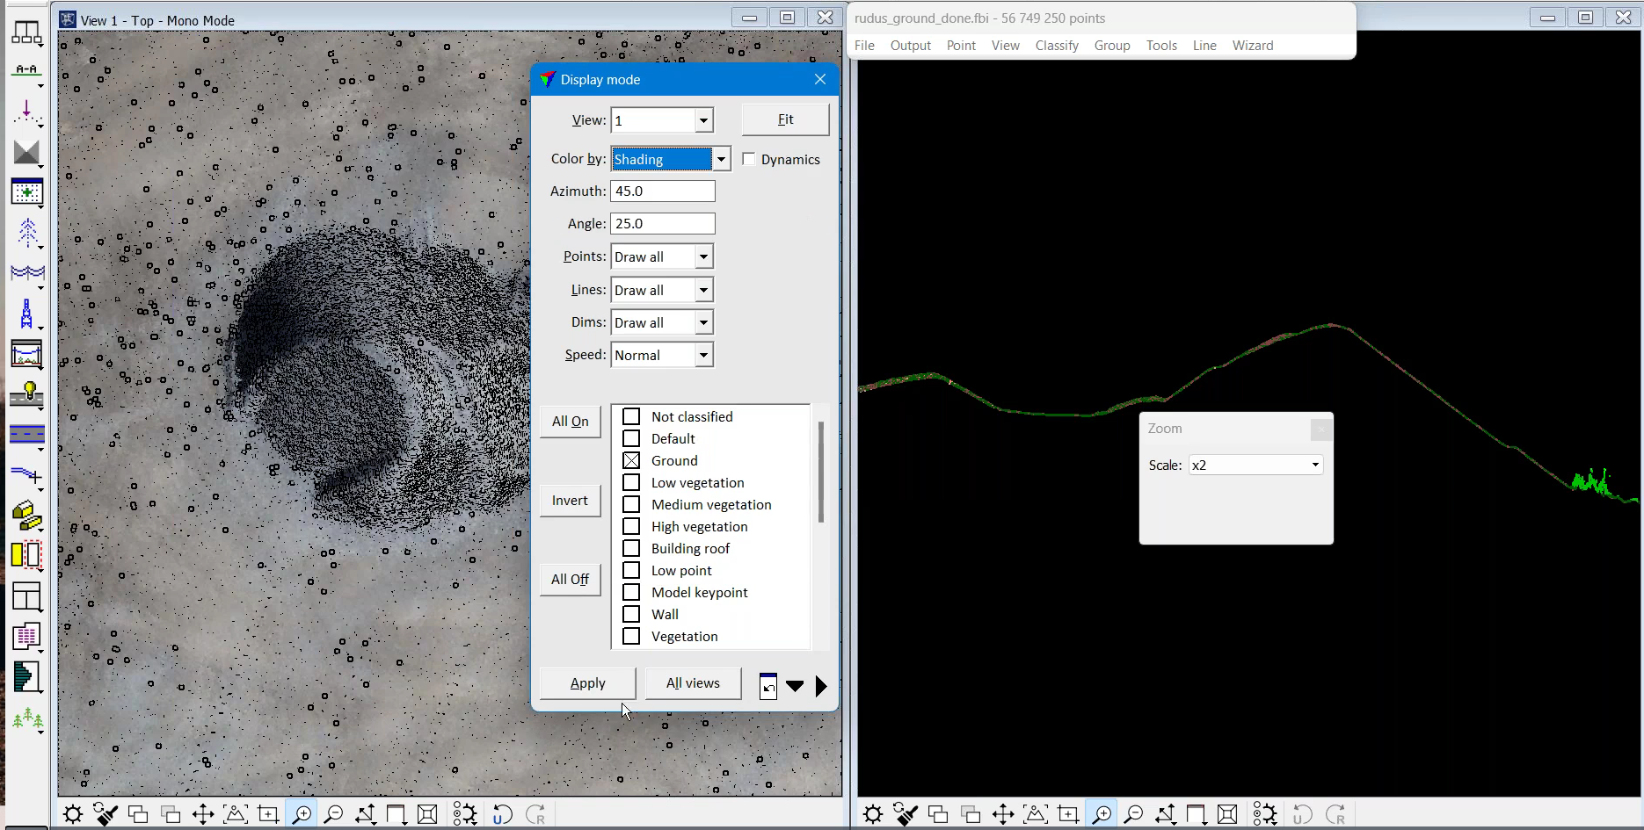Check the High vegetation class
1644x830 pixels.
click(x=631, y=526)
